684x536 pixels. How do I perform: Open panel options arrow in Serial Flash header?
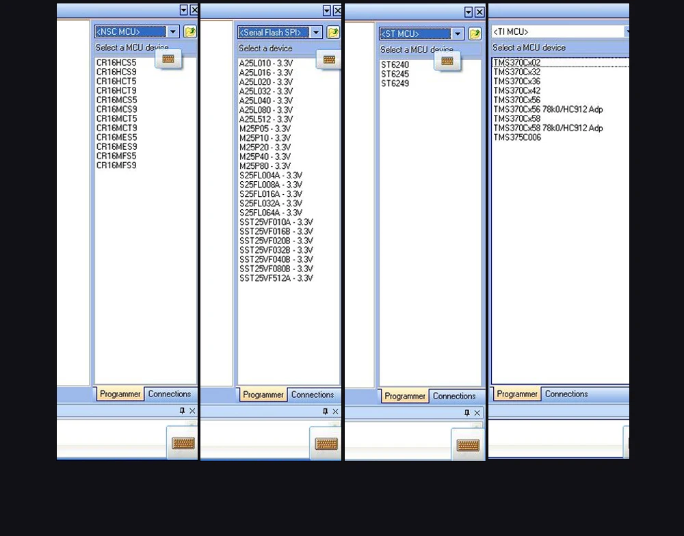click(327, 10)
